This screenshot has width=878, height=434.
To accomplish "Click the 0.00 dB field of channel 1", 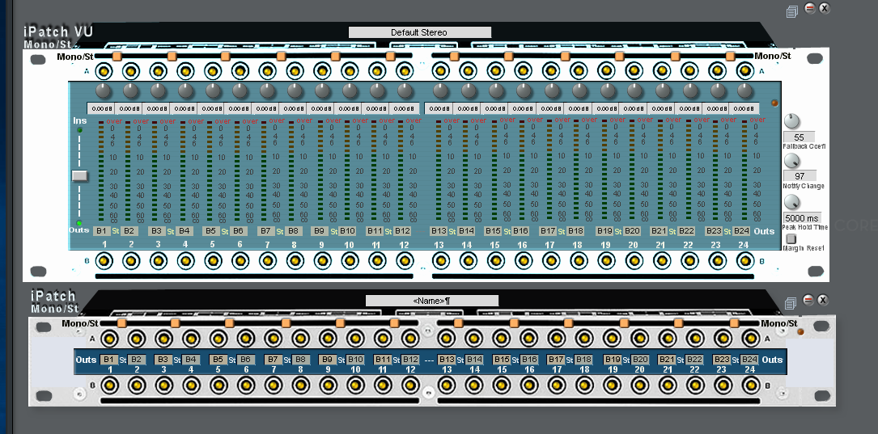I will click(101, 108).
